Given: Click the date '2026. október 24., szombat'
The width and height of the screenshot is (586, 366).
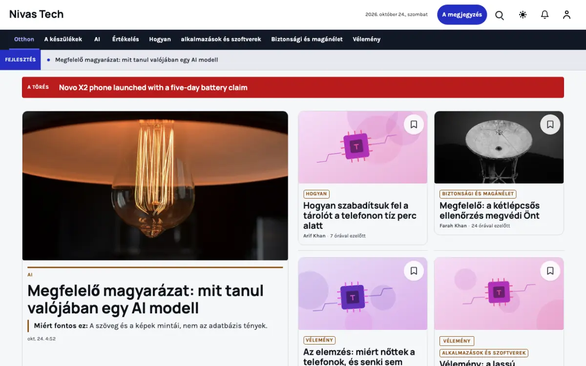Looking at the screenshot, I should 397,15.
